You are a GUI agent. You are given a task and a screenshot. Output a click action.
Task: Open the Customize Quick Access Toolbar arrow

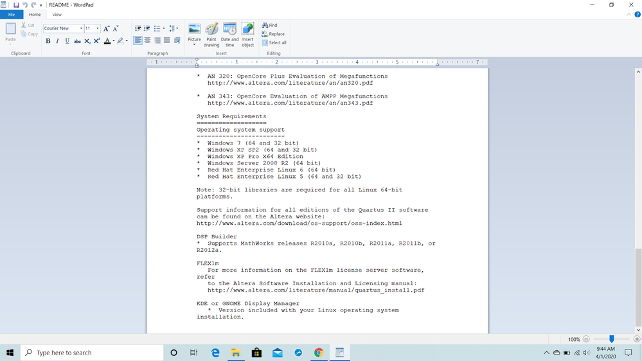point(41,5)
